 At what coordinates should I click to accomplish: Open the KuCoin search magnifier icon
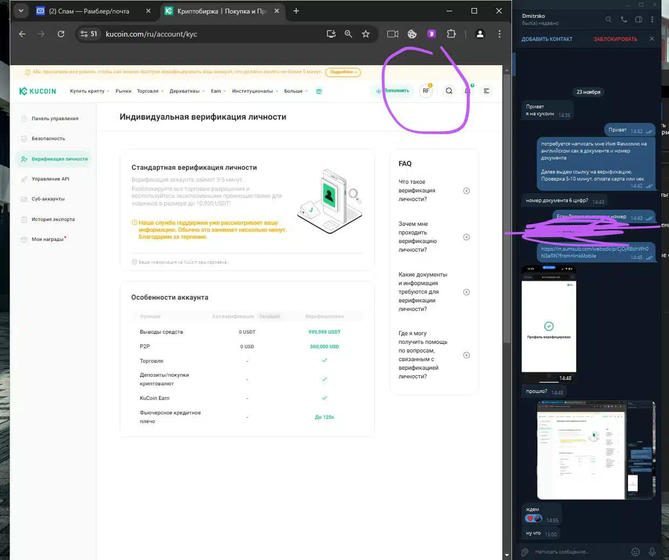click(449, 91)
